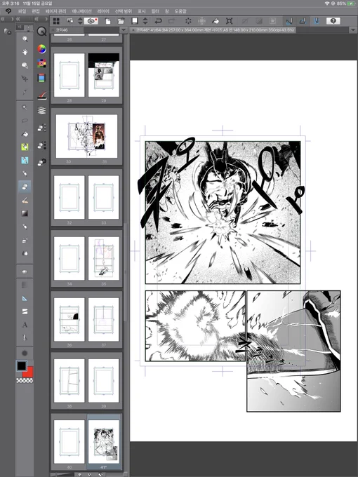Select the Frame border panel tool
This screenshot has width=358, height=477.
click(x=25, y=311)
